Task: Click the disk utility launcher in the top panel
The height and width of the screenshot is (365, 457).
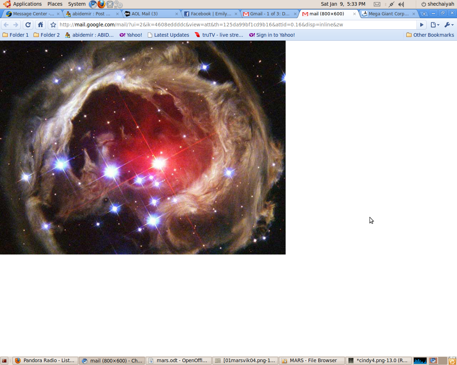Action: 110,4
